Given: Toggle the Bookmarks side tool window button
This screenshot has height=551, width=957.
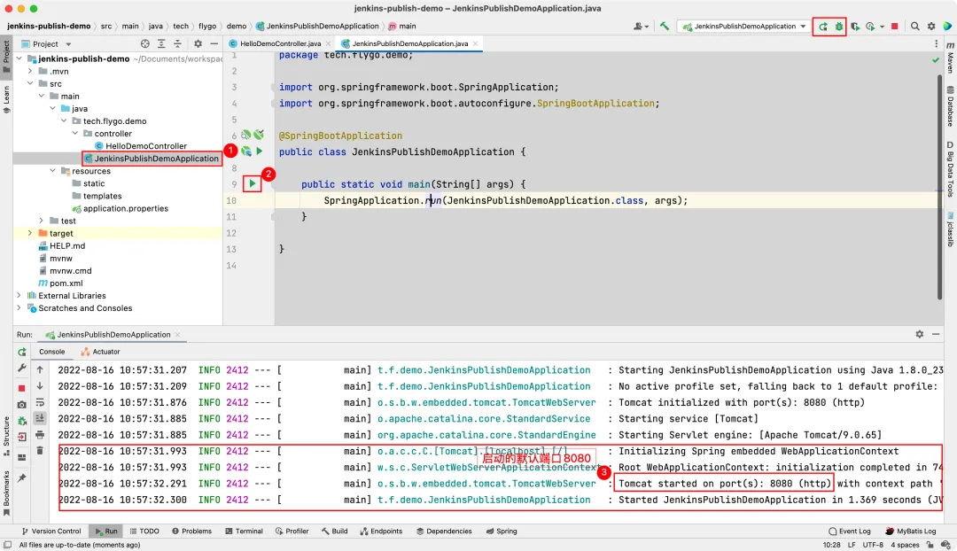Looking at the screenshot, I should tap(7, 493).
